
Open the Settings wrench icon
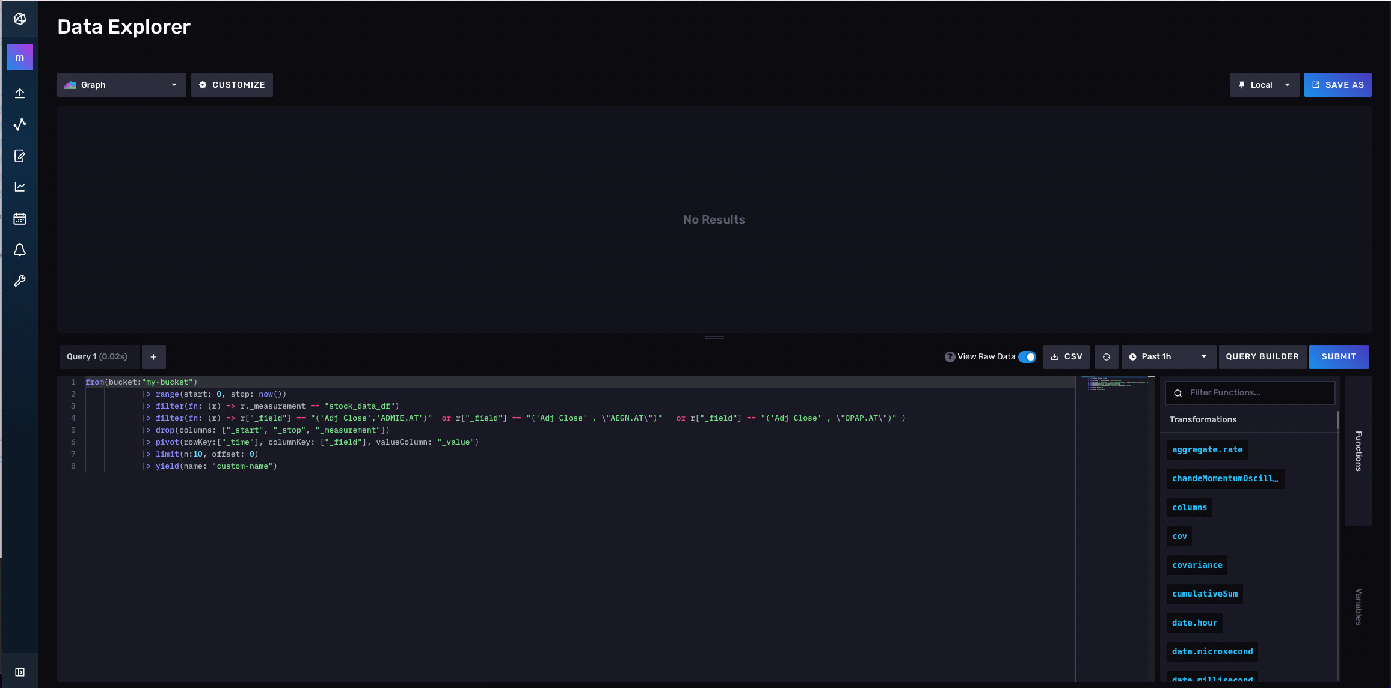pos(20,281)
